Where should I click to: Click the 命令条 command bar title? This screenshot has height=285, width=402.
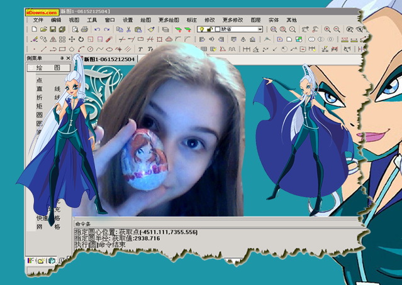tap(83, 224)
